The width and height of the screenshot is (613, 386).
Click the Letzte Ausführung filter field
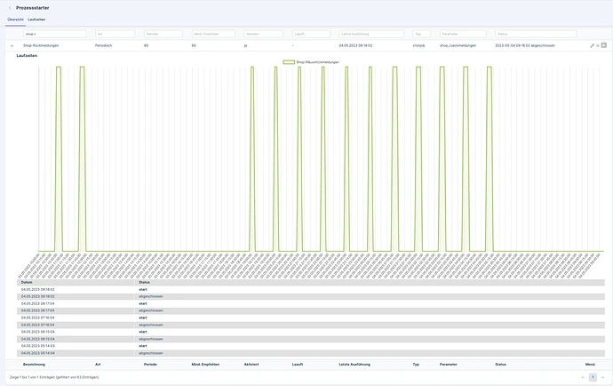pos(371,34)
